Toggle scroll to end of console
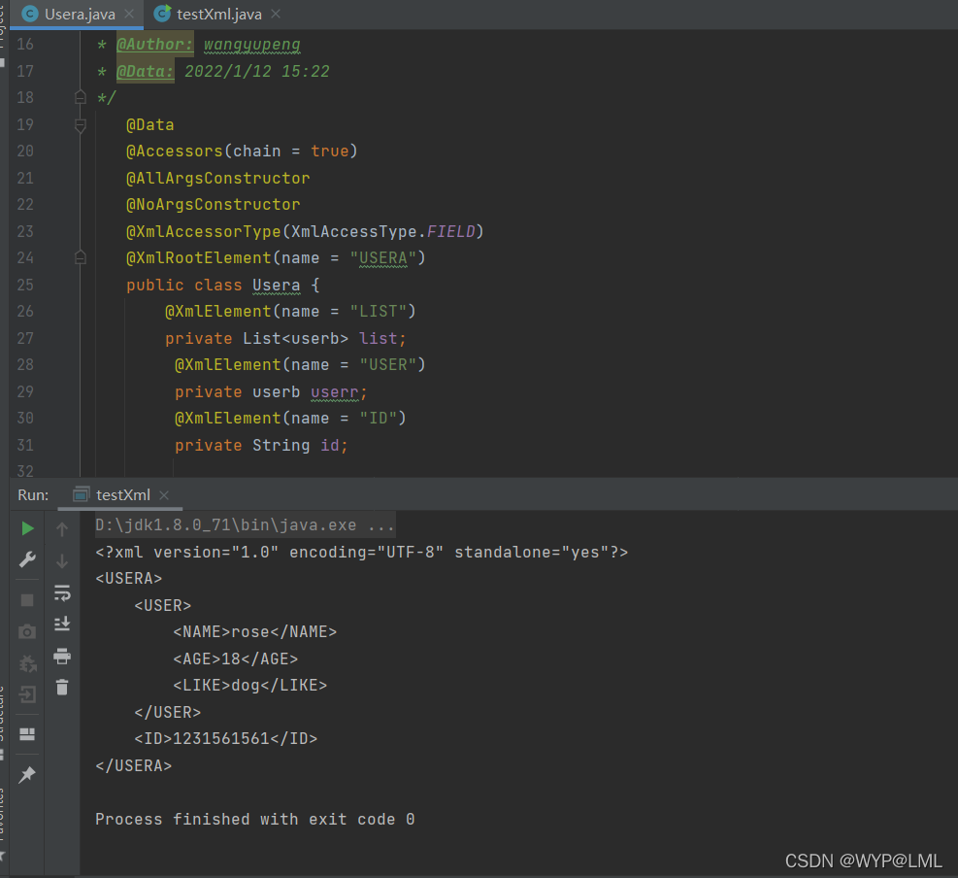Screen dimensions: 958x878 pos(62,624)
